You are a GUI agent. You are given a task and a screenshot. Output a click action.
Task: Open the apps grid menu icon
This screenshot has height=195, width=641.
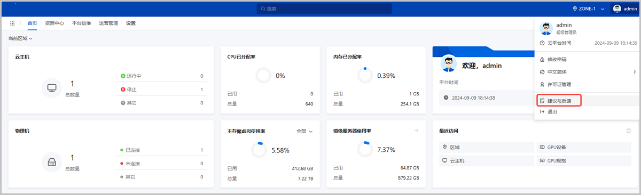click(12, 23)
